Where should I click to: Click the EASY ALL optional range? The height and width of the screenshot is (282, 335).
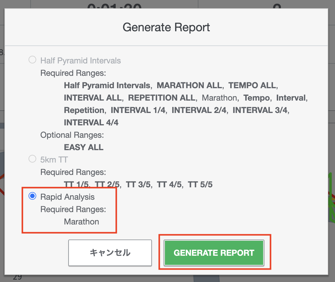(84, 147)
